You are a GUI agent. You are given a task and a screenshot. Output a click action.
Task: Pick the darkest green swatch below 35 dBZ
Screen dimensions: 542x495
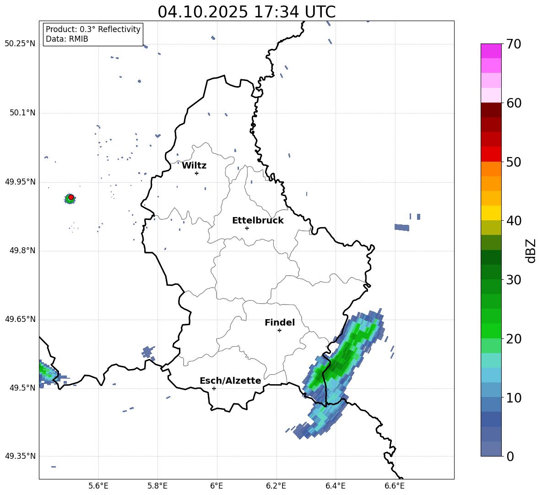pos(491,257)
